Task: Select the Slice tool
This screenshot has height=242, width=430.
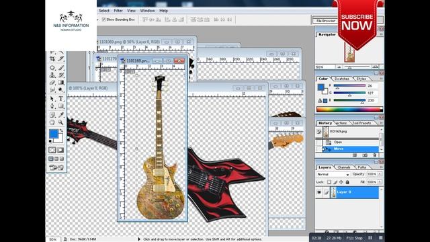Action: coord(61,58)
